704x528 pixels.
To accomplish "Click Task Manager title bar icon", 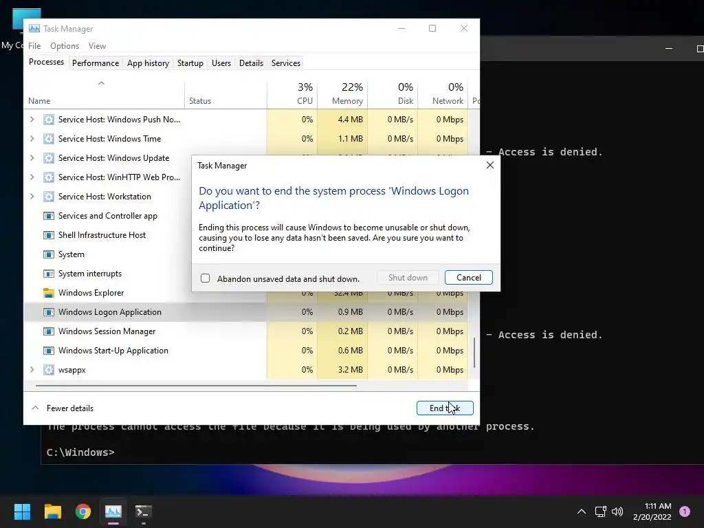I will pyautogui.click(x=34, y=29).
